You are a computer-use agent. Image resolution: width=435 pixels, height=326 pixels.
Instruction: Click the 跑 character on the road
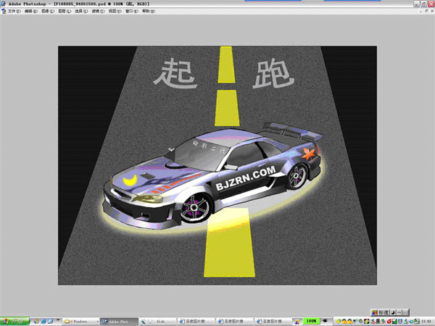273,73
